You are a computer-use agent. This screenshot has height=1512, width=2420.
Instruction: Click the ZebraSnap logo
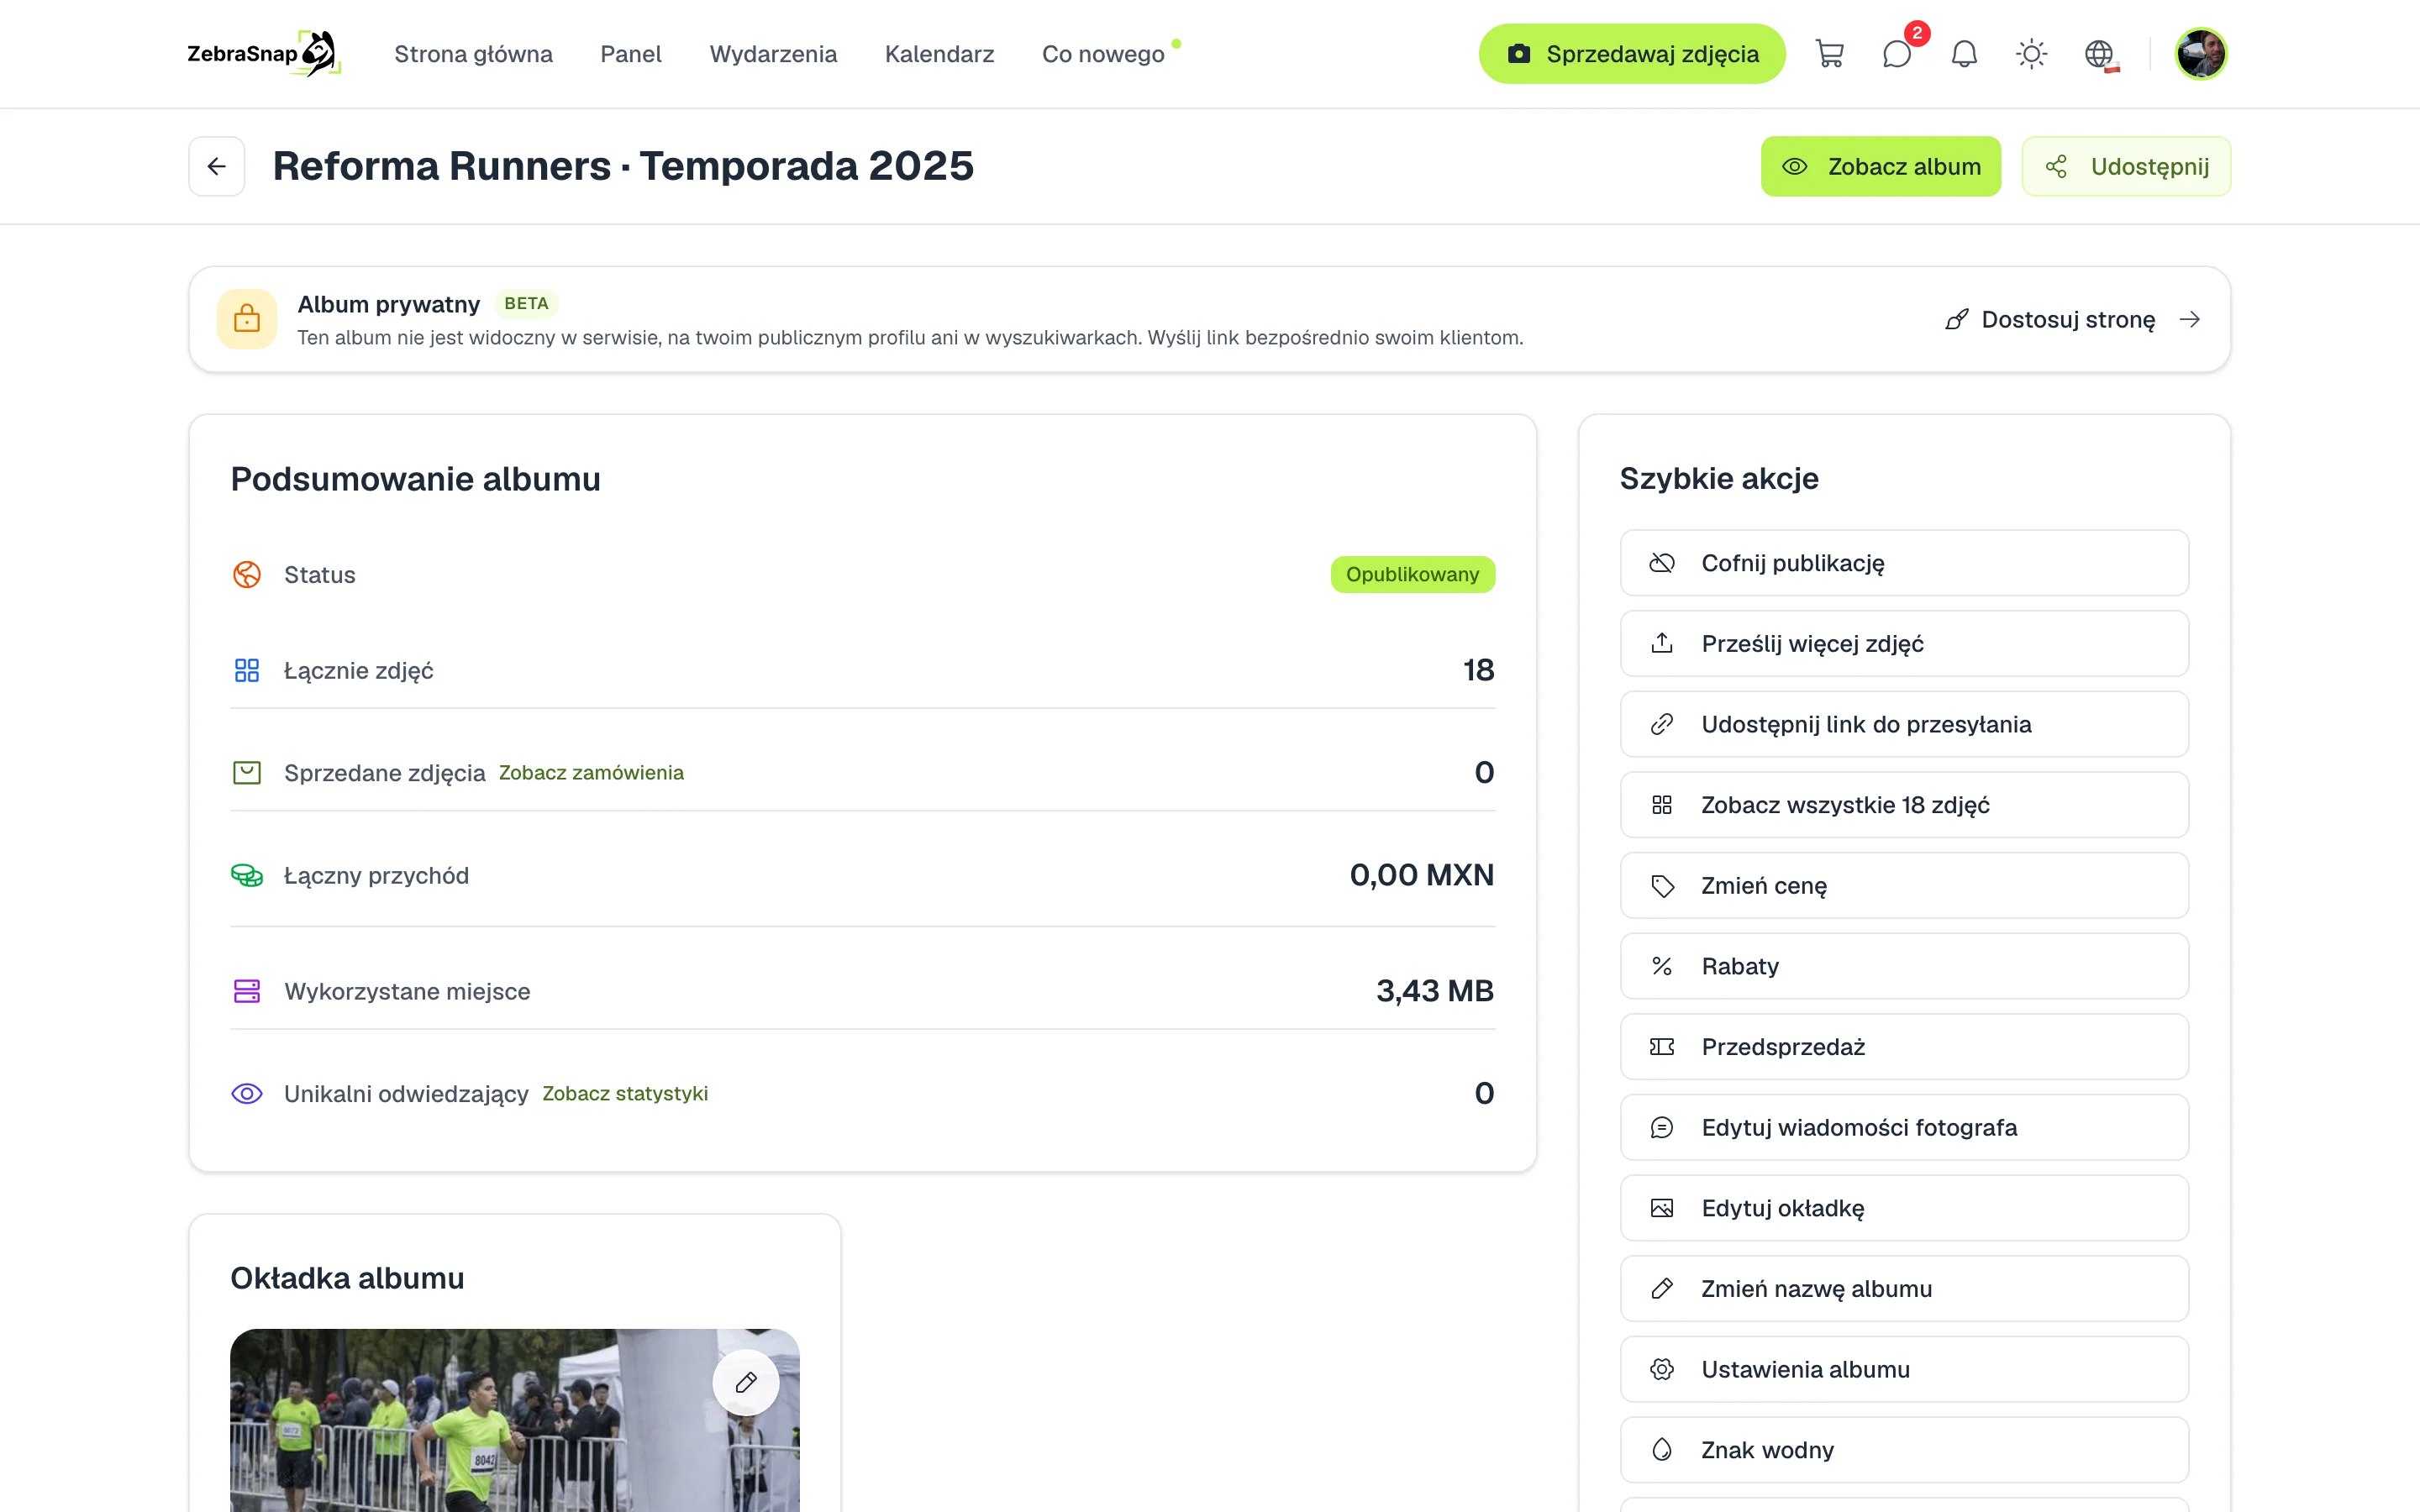pyautogui.click(x=264, y=54)
